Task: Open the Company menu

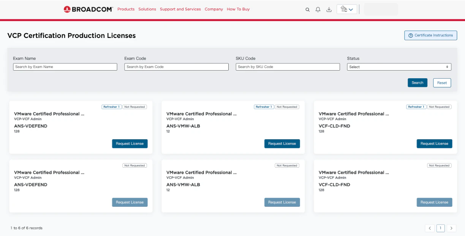Action: coord(214,9)
